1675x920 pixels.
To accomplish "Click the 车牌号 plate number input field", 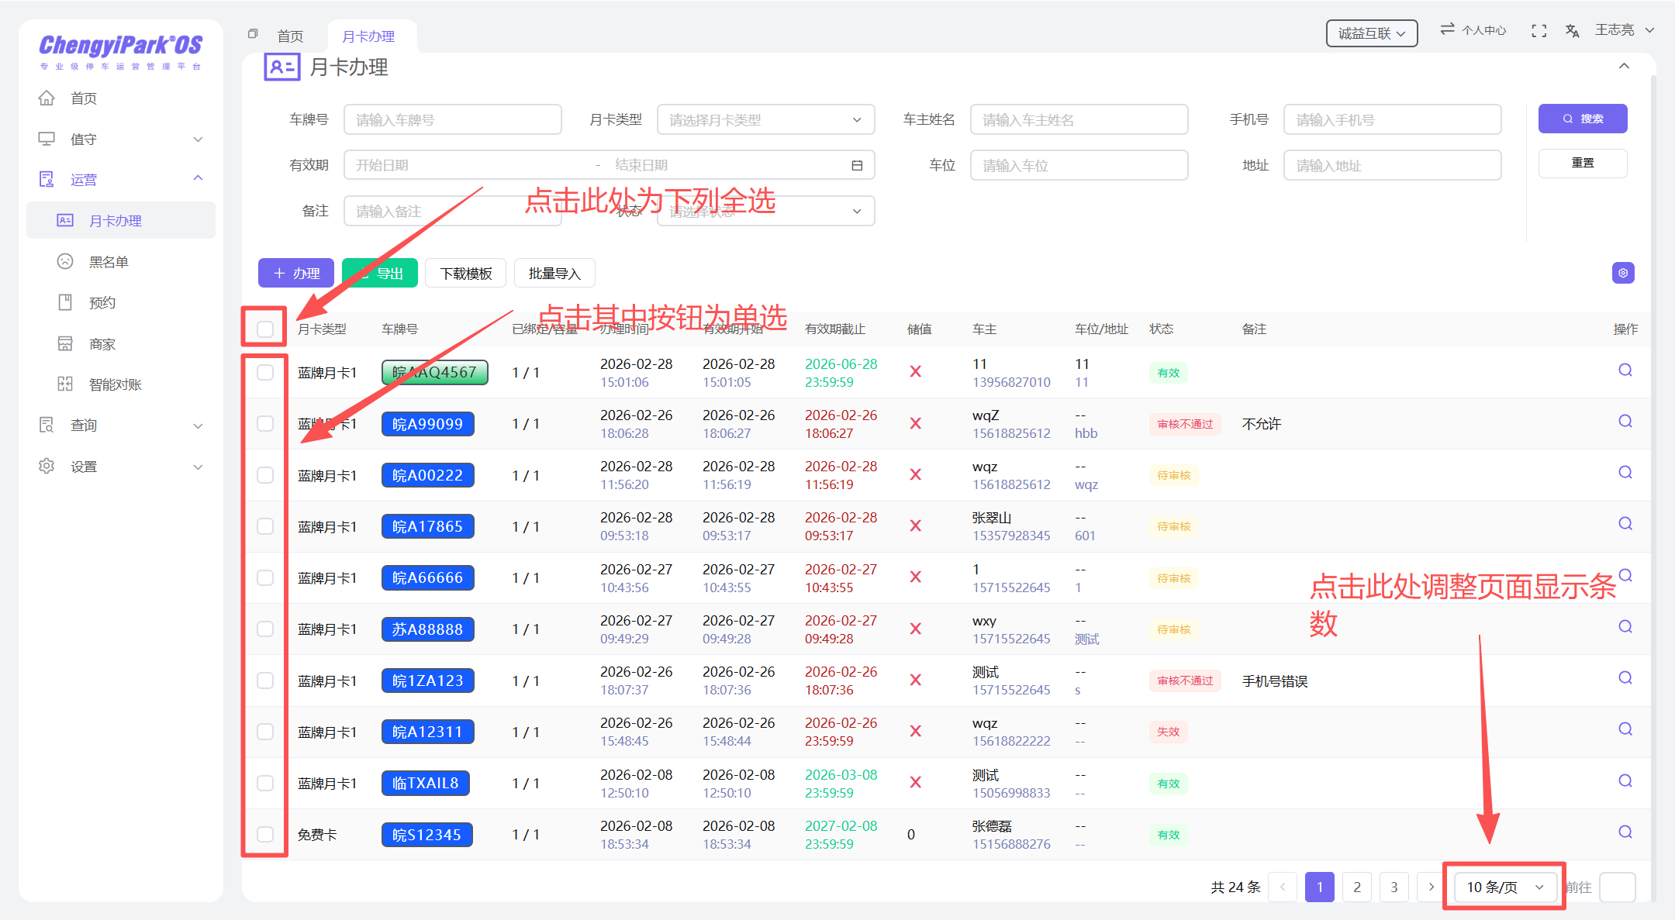I will tap(453, 119).
